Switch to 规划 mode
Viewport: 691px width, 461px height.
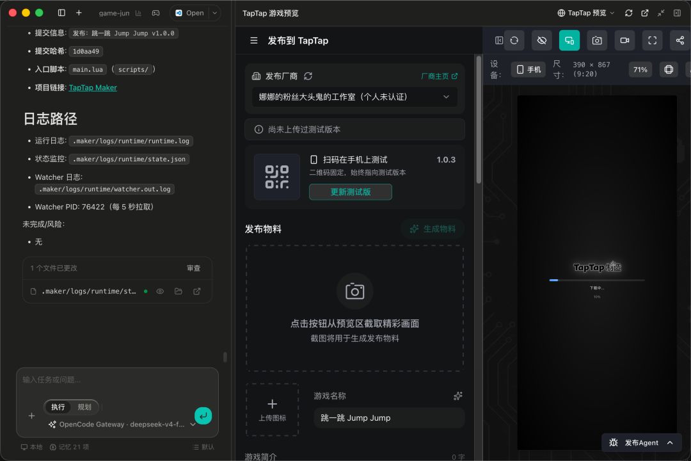(84, 407)
